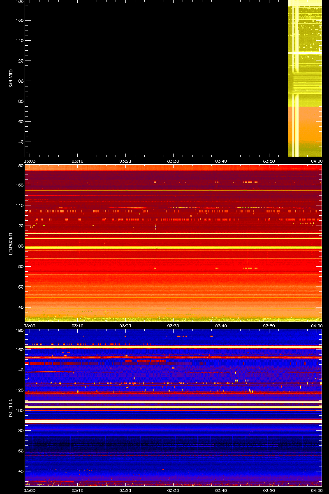Click the 80 frequency tick on San Vito axis

[x=21, y=102]
